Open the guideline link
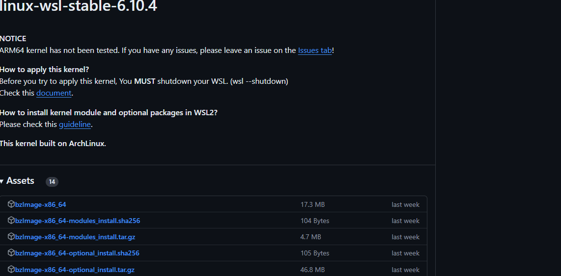 point(75,124)
